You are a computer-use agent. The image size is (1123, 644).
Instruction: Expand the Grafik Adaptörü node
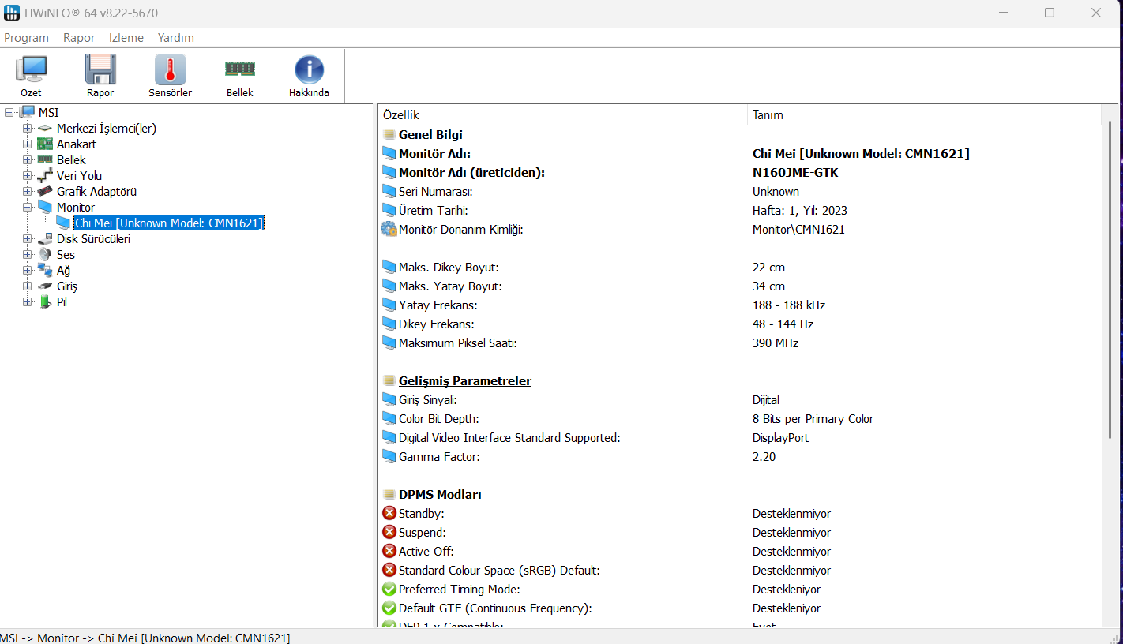tap(27, 192)
